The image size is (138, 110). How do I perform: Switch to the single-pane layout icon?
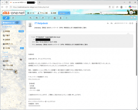tap(132, 18)
